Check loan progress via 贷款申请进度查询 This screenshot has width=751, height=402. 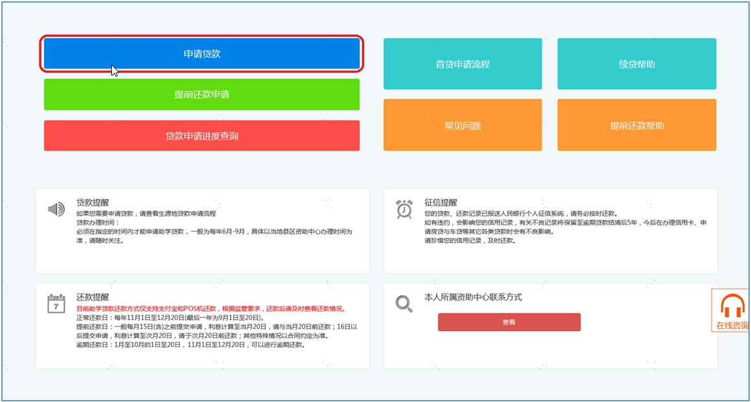tap(201, 136)
